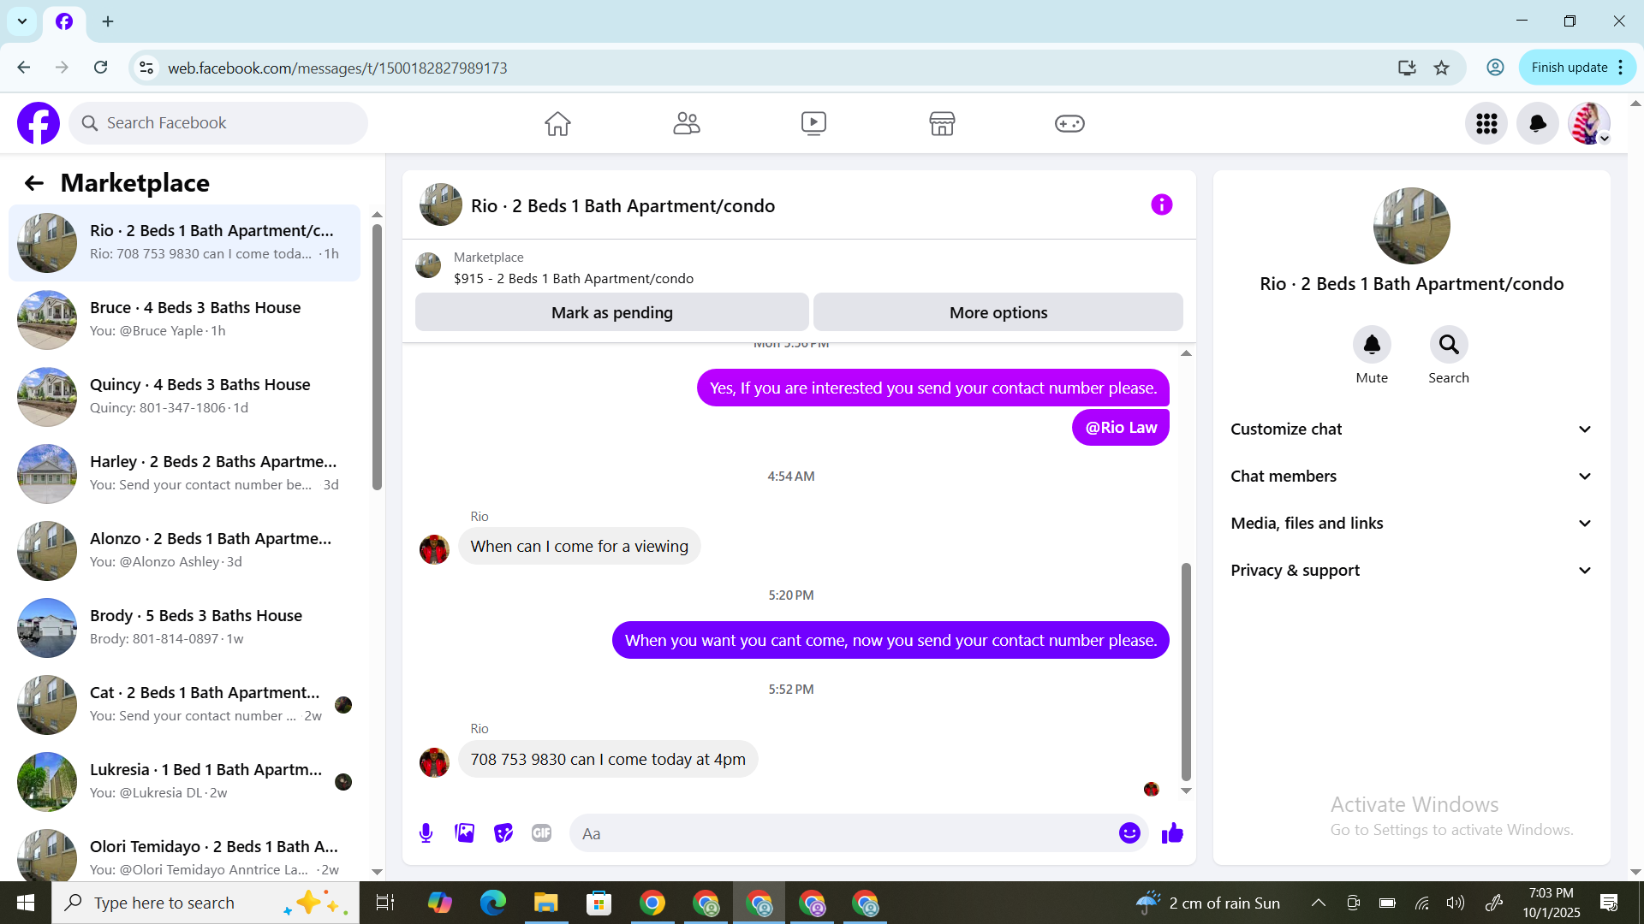Open Microsoft Edge from taskbar
The image size is (1644, 924).
492,903
